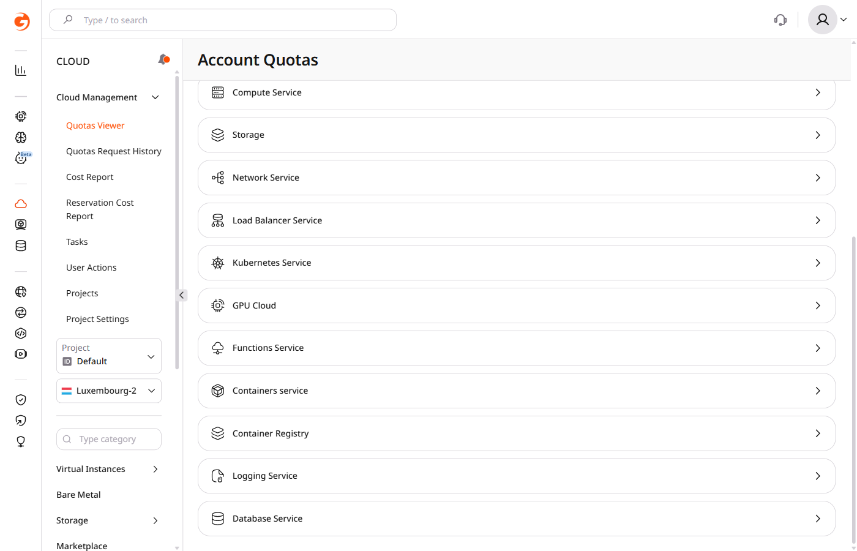Open the radar arrow icon in left rail
The image size is (857, 551).
(x=21, y=421)
